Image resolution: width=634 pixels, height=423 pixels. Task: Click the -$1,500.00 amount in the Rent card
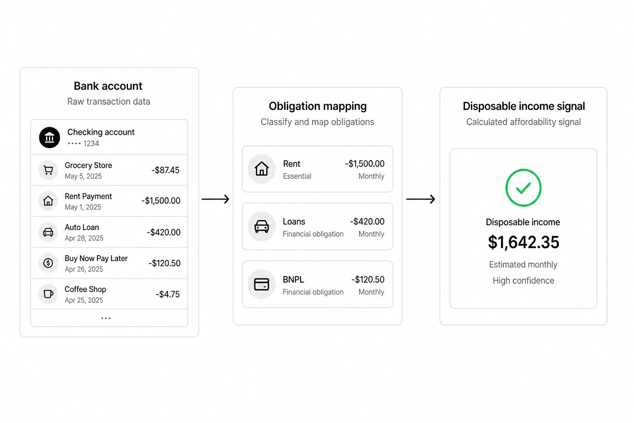[365, 164]
